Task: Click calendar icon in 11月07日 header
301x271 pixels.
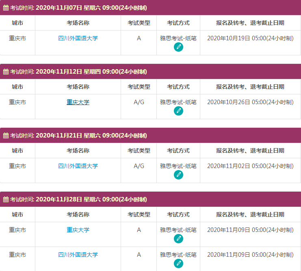Action: pyautogui.click(x=6, y=8)
